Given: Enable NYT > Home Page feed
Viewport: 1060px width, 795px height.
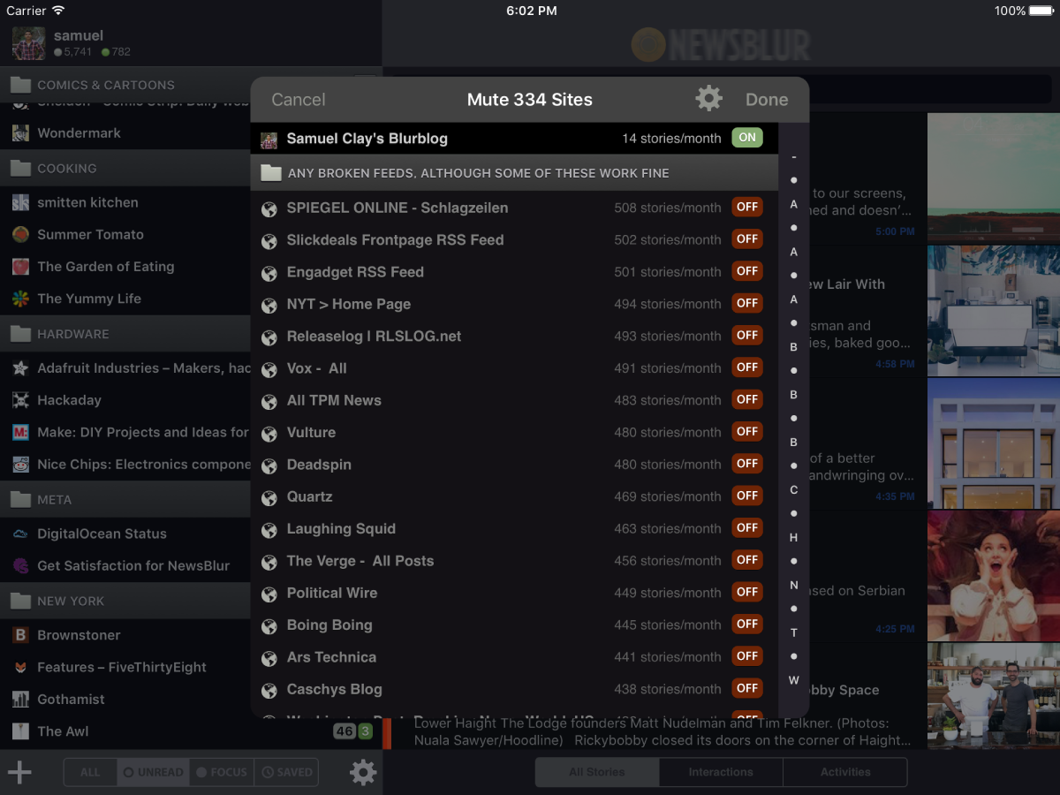Looking at the screenshot, I should pos(747,304).
